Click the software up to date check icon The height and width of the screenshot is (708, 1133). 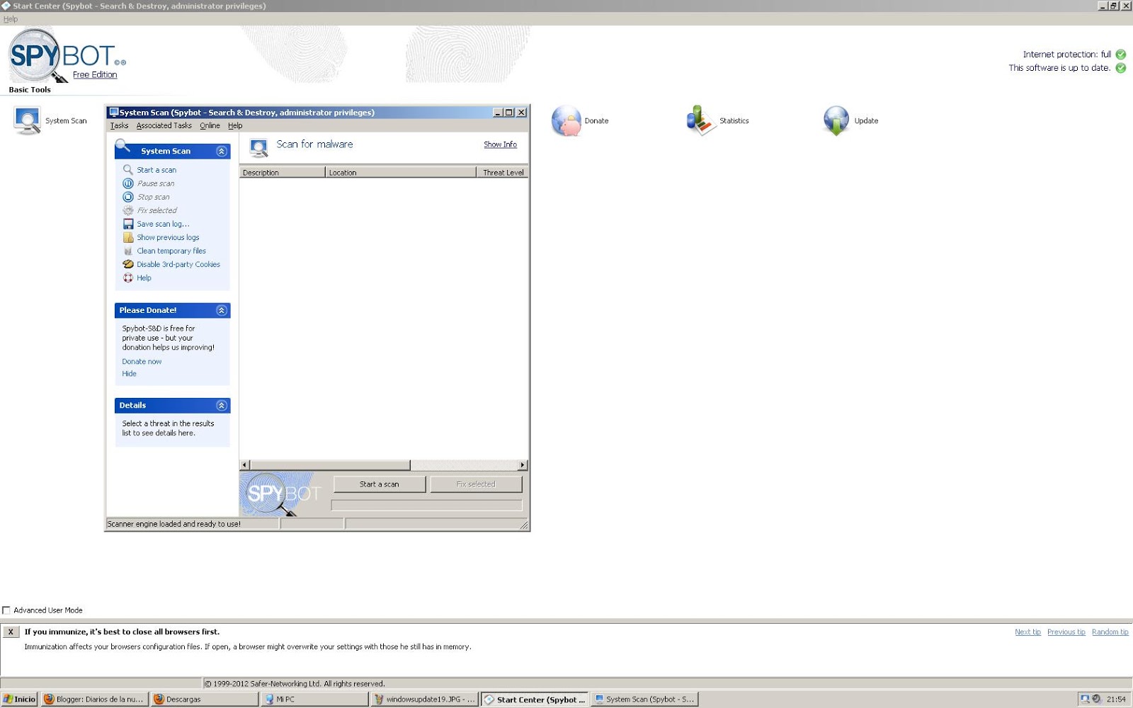1121,68
